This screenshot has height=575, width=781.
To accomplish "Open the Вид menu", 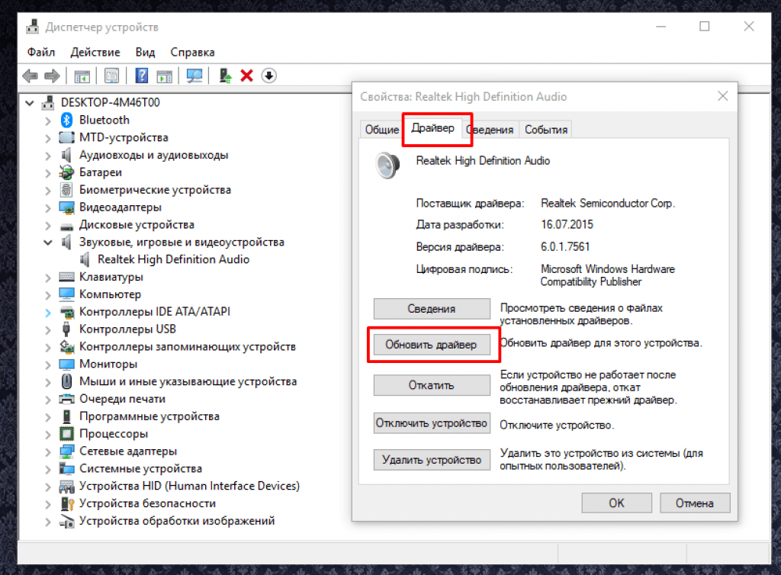I will pos(145,53).
